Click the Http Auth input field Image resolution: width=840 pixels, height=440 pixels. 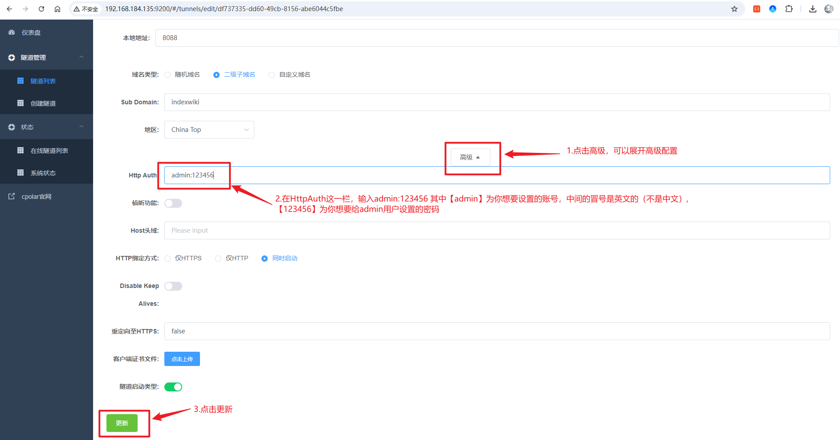click(x=497, y=175)
